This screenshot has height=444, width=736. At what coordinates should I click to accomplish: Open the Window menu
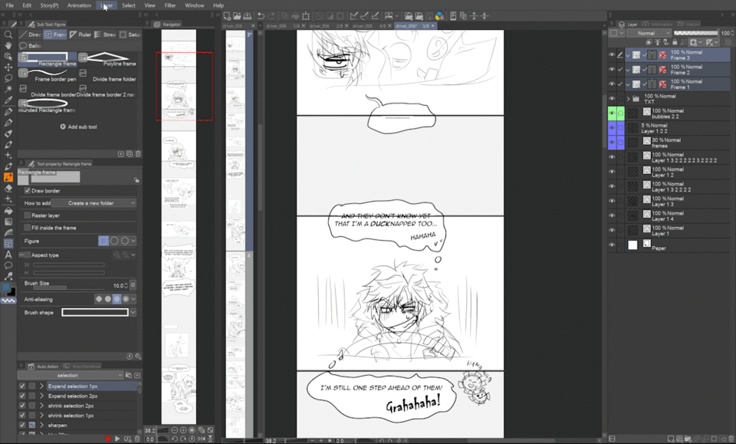coord(194,5)
